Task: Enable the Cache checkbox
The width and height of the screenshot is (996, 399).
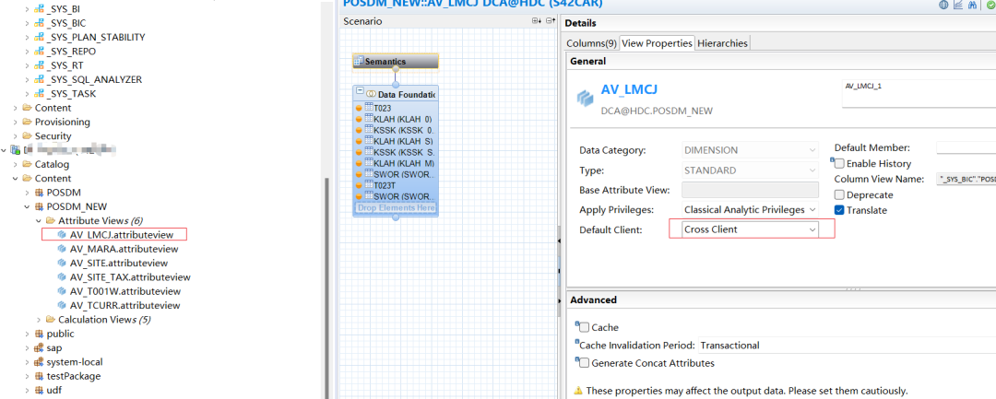Action: [584, 327]
